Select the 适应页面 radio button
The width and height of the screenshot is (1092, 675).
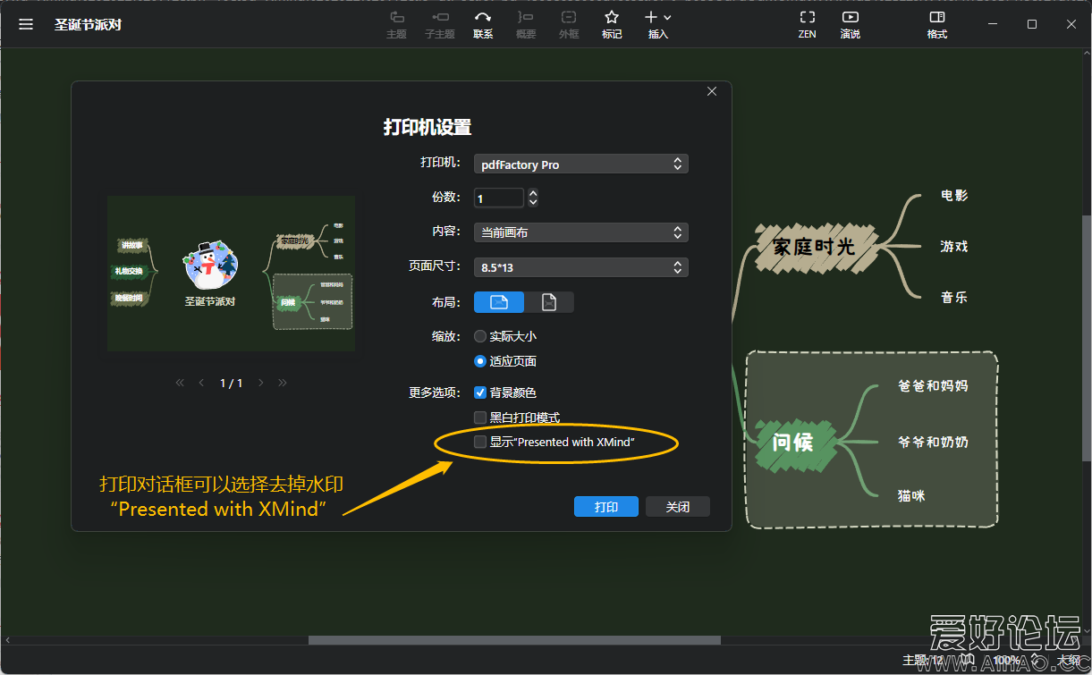coord(480,362)
